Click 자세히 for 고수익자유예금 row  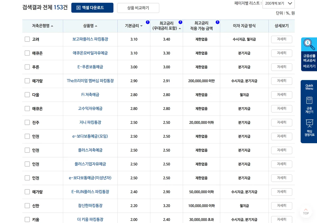tap(282, 109)
